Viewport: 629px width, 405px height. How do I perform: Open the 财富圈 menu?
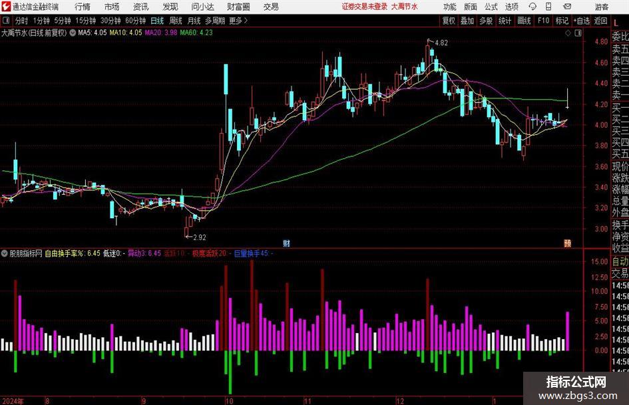(238, 7)
